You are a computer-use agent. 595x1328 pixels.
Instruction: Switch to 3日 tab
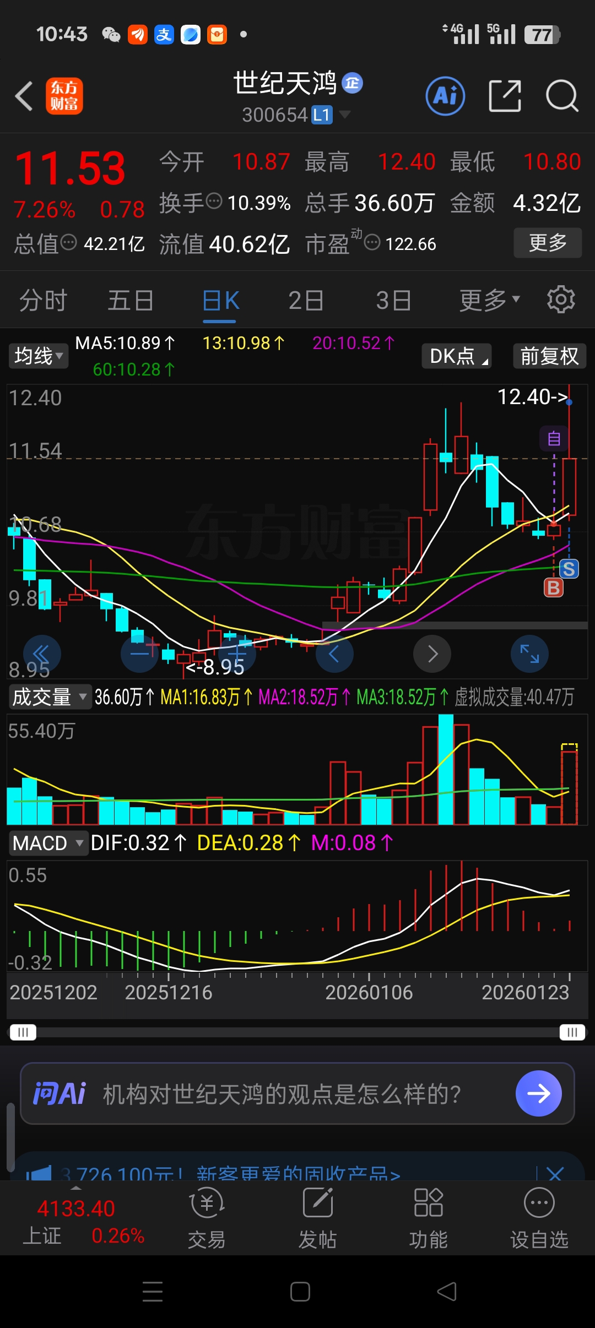point(393,300)
